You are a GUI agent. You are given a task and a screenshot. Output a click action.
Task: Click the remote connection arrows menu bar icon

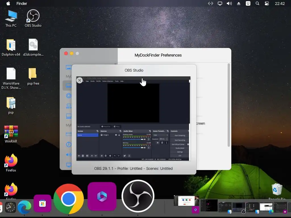coord(211,3)
